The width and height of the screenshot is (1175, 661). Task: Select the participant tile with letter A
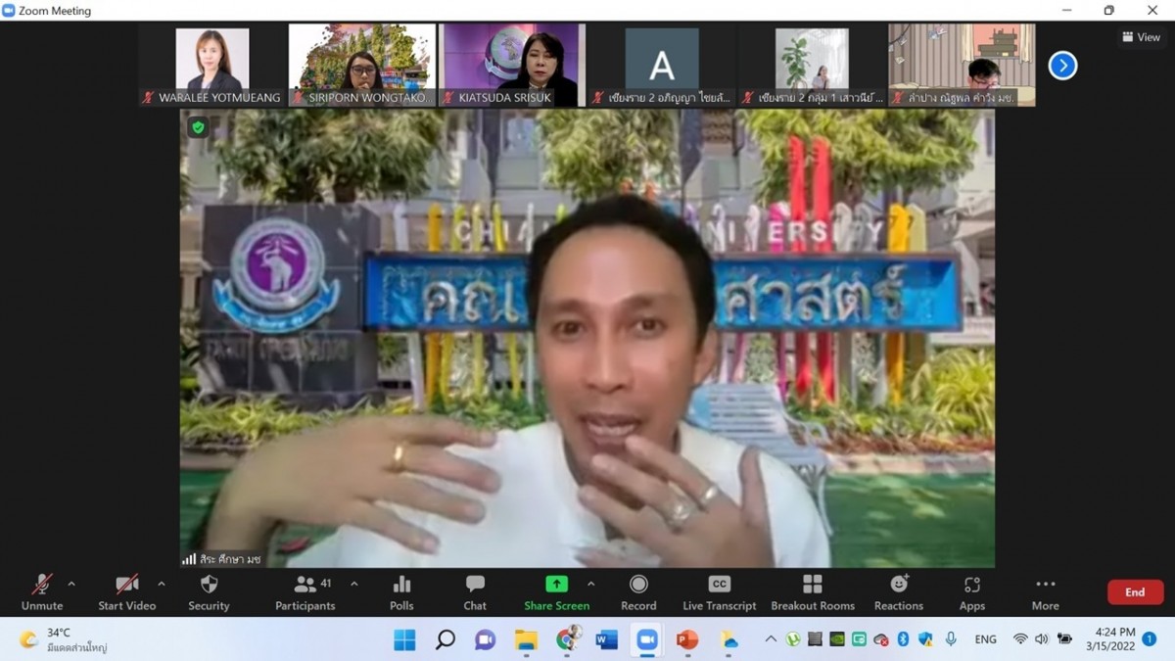(x=662, y=65)
